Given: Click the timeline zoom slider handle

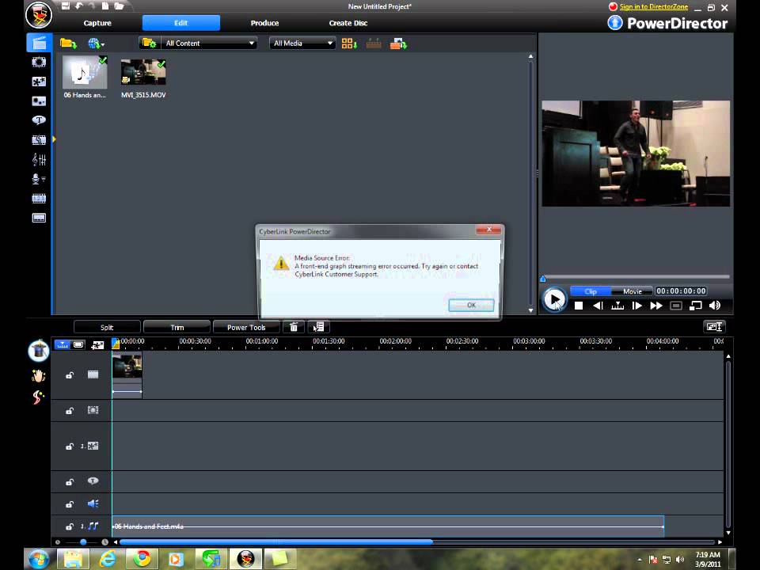Looking at the screenshot, I should coord(83,541).
